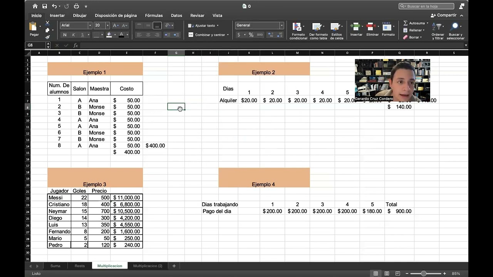Increase cell indent

[x=176, y=35]
